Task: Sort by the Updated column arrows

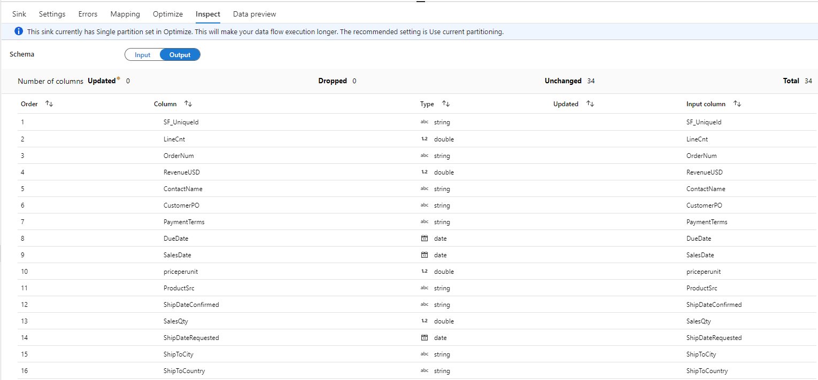Action: click(x=590, y=104)
